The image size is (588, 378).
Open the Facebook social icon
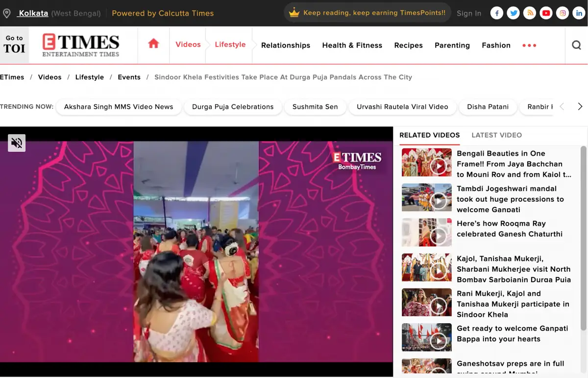(497, 13)
